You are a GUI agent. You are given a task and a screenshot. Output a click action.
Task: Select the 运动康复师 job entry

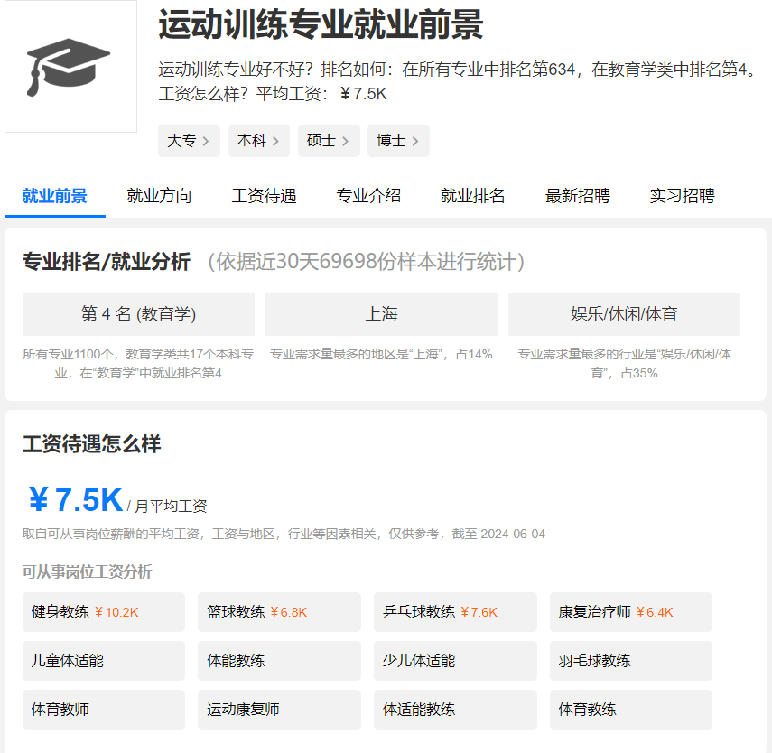point(279,710)
